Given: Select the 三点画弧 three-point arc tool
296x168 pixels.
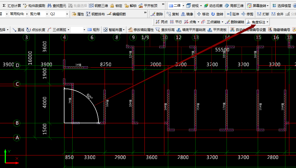Looking at the screenshot, I should click(x=57, y=30).
